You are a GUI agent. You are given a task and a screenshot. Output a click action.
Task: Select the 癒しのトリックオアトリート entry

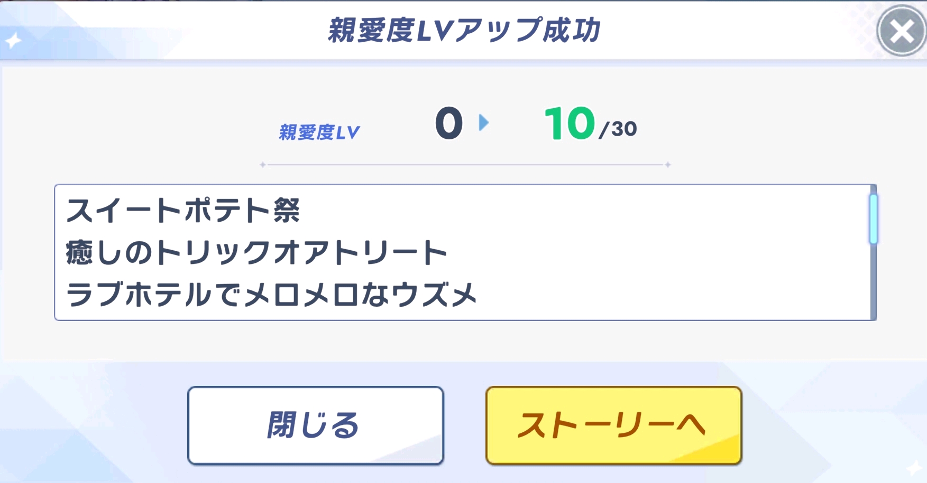(256, 252)
